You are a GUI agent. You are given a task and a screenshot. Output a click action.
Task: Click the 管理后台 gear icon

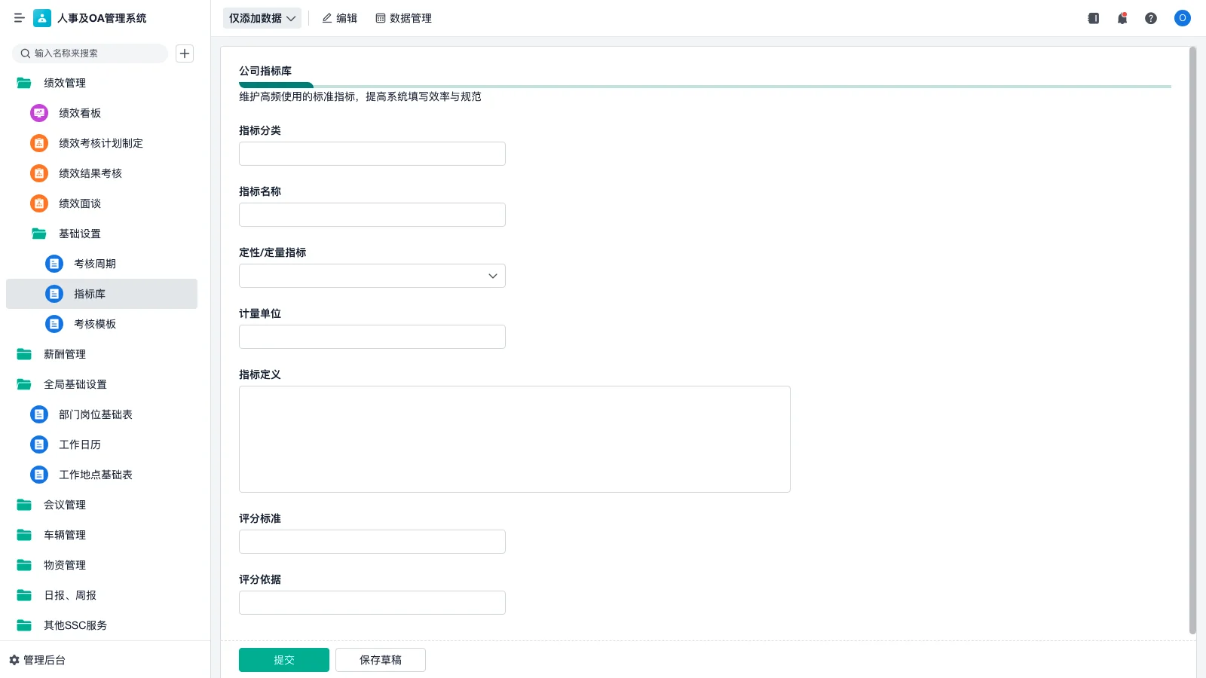tap(14, 660)
